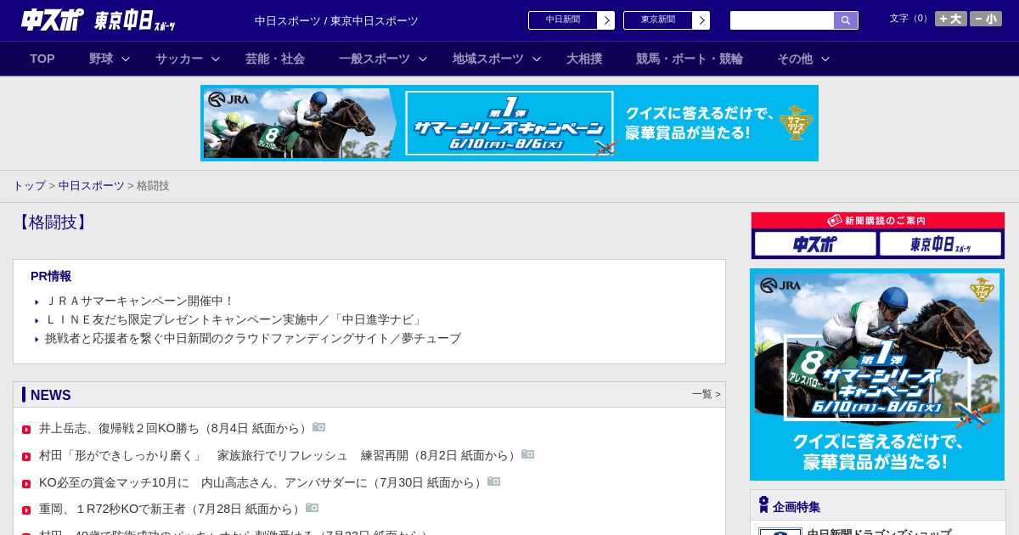Viewport: 1019px width, 535px height.
Task: Follow the 中日スポーツ breadcrumb link
Action: 92,186
